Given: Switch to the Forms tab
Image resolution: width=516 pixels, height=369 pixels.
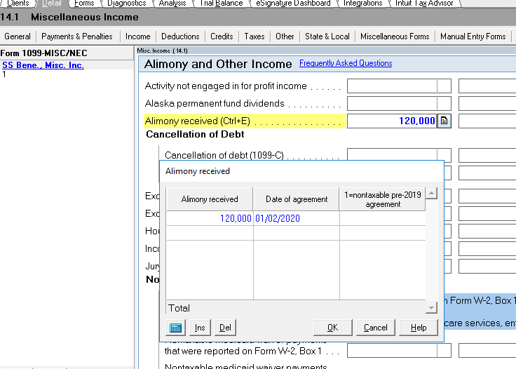Looking at the screenshot, I should pyautogui.click(x=84, y=4).
